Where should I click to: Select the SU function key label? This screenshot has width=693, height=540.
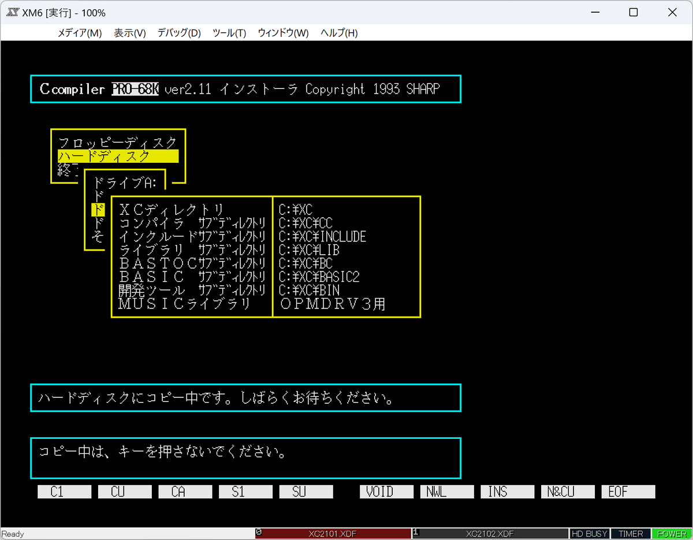point(306,491)
